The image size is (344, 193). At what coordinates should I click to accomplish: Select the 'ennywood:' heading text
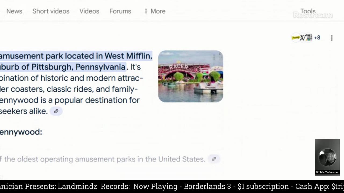pos(21,132)
